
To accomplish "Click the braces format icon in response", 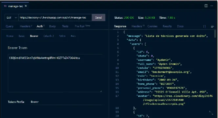I will coord(204,26).
